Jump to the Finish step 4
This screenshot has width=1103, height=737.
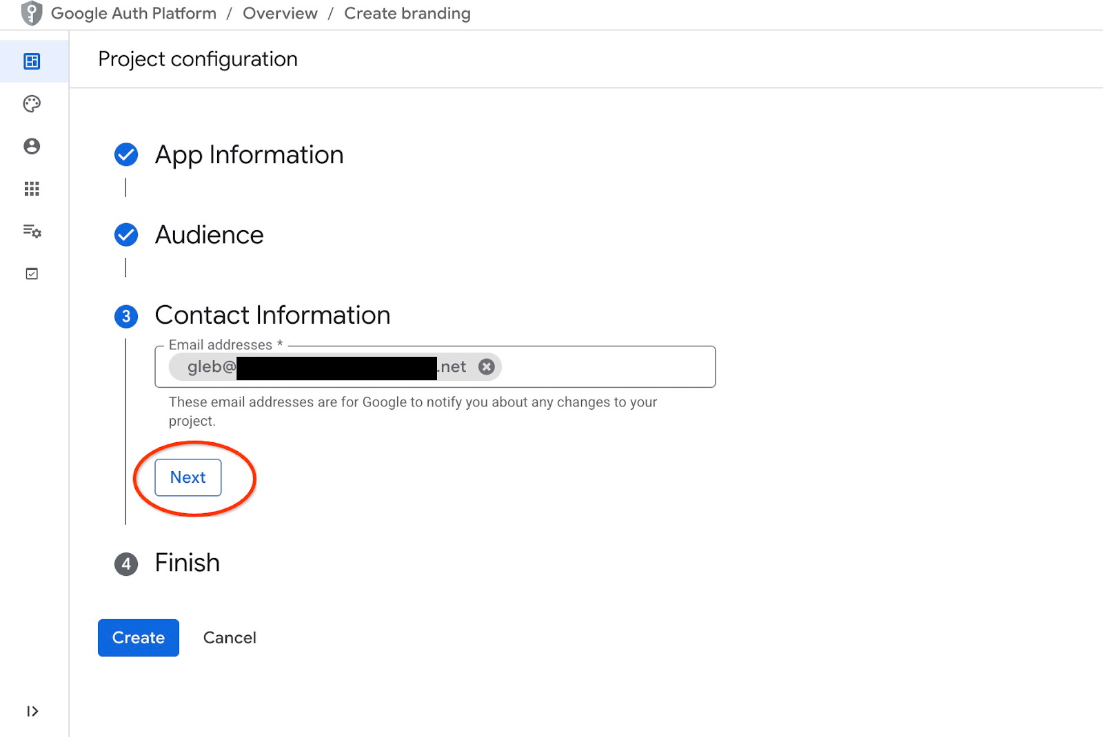point(187,563)
